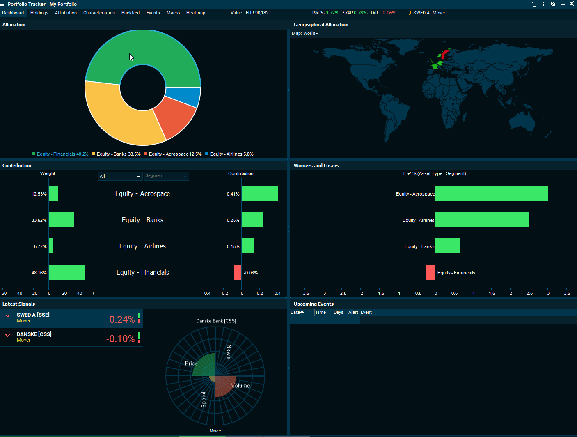This screenshot has width=577, height=437.
Task: Click the Event column header
Action: pyautogui.click(x=366, y=313)
